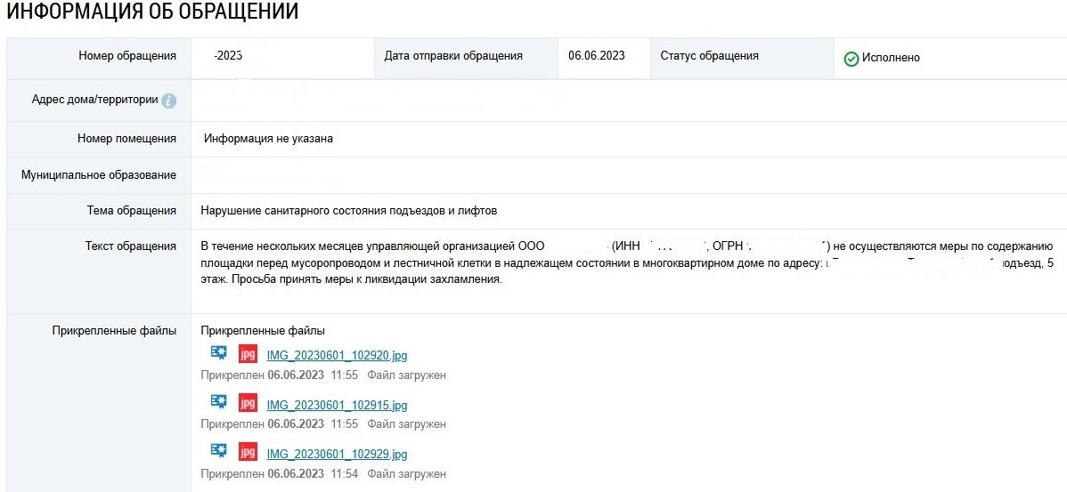Click the Адрес дома/территории label

[x=94, y=100]
